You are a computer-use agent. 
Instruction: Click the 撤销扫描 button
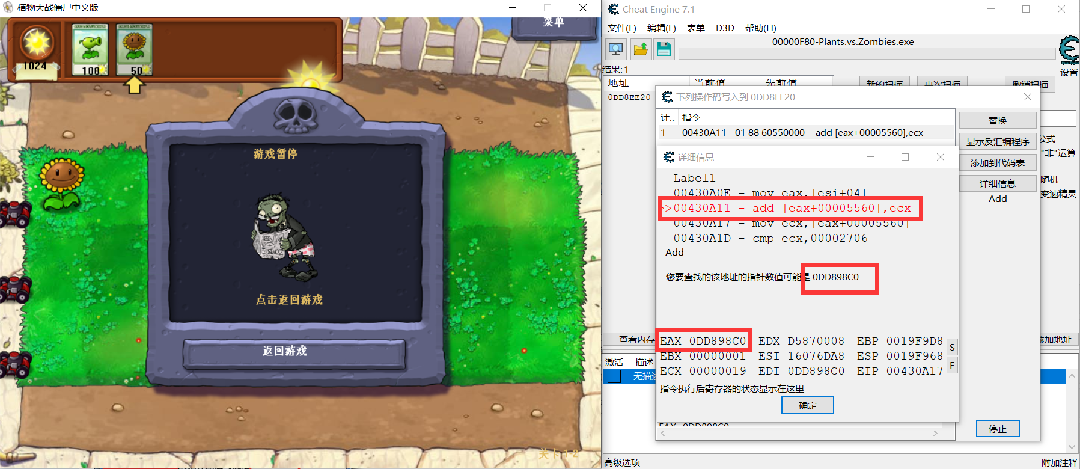[x=1030, y=84]
